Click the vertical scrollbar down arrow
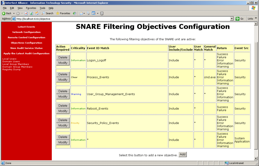Screen dimensions: 259x166 (x=255, y=158)
